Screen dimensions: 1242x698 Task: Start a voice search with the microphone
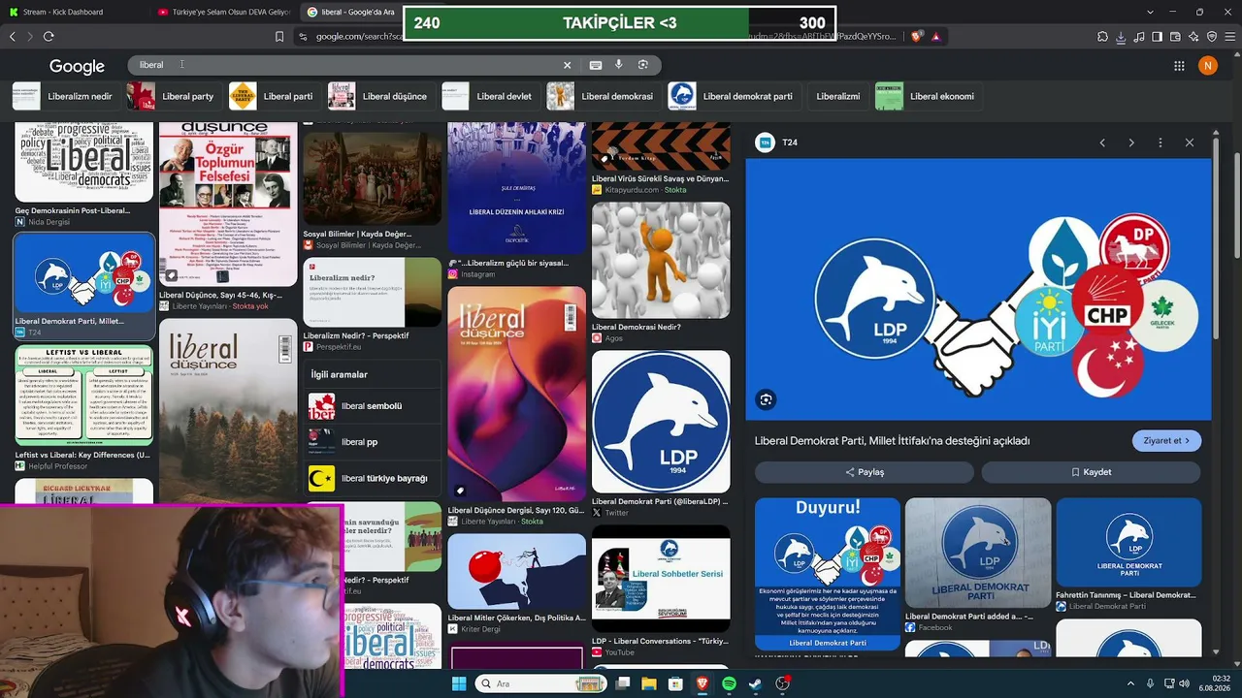(619, 65)
